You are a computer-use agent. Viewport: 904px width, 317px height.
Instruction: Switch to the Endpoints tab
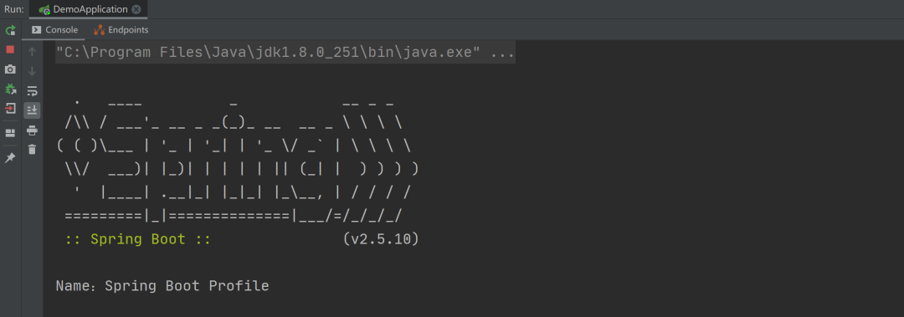coord(121,30)
